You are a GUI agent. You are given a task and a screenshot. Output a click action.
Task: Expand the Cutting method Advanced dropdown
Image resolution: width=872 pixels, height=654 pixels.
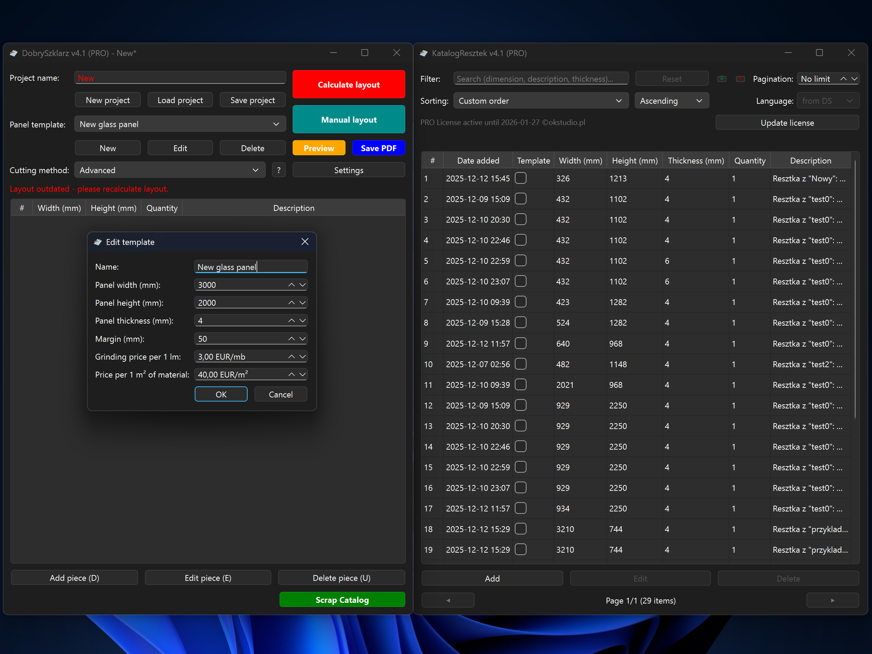coord(170,170)
